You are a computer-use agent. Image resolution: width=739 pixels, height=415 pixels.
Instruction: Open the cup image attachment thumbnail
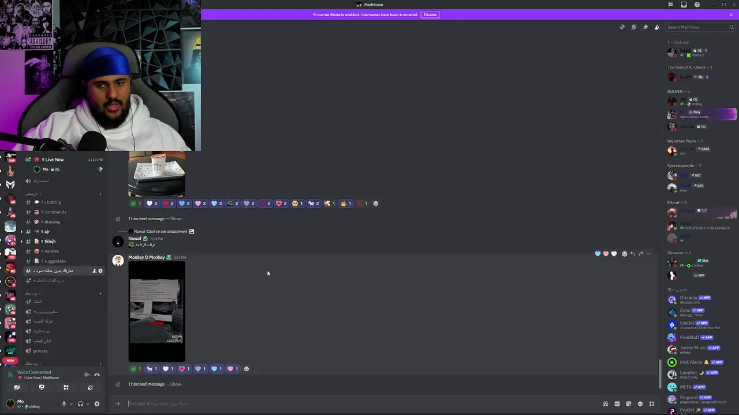click(x=156, y=175)
